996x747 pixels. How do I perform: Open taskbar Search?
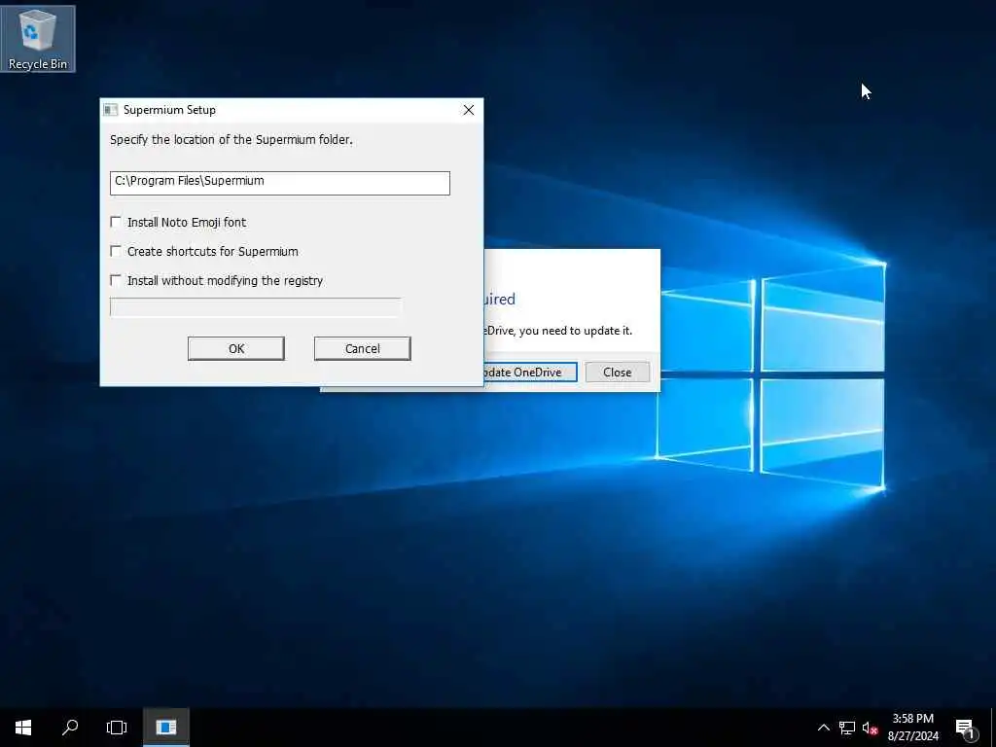tap(70, 728)
